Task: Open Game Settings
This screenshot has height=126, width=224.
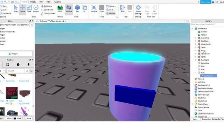Action: click(x=138, y=10)
